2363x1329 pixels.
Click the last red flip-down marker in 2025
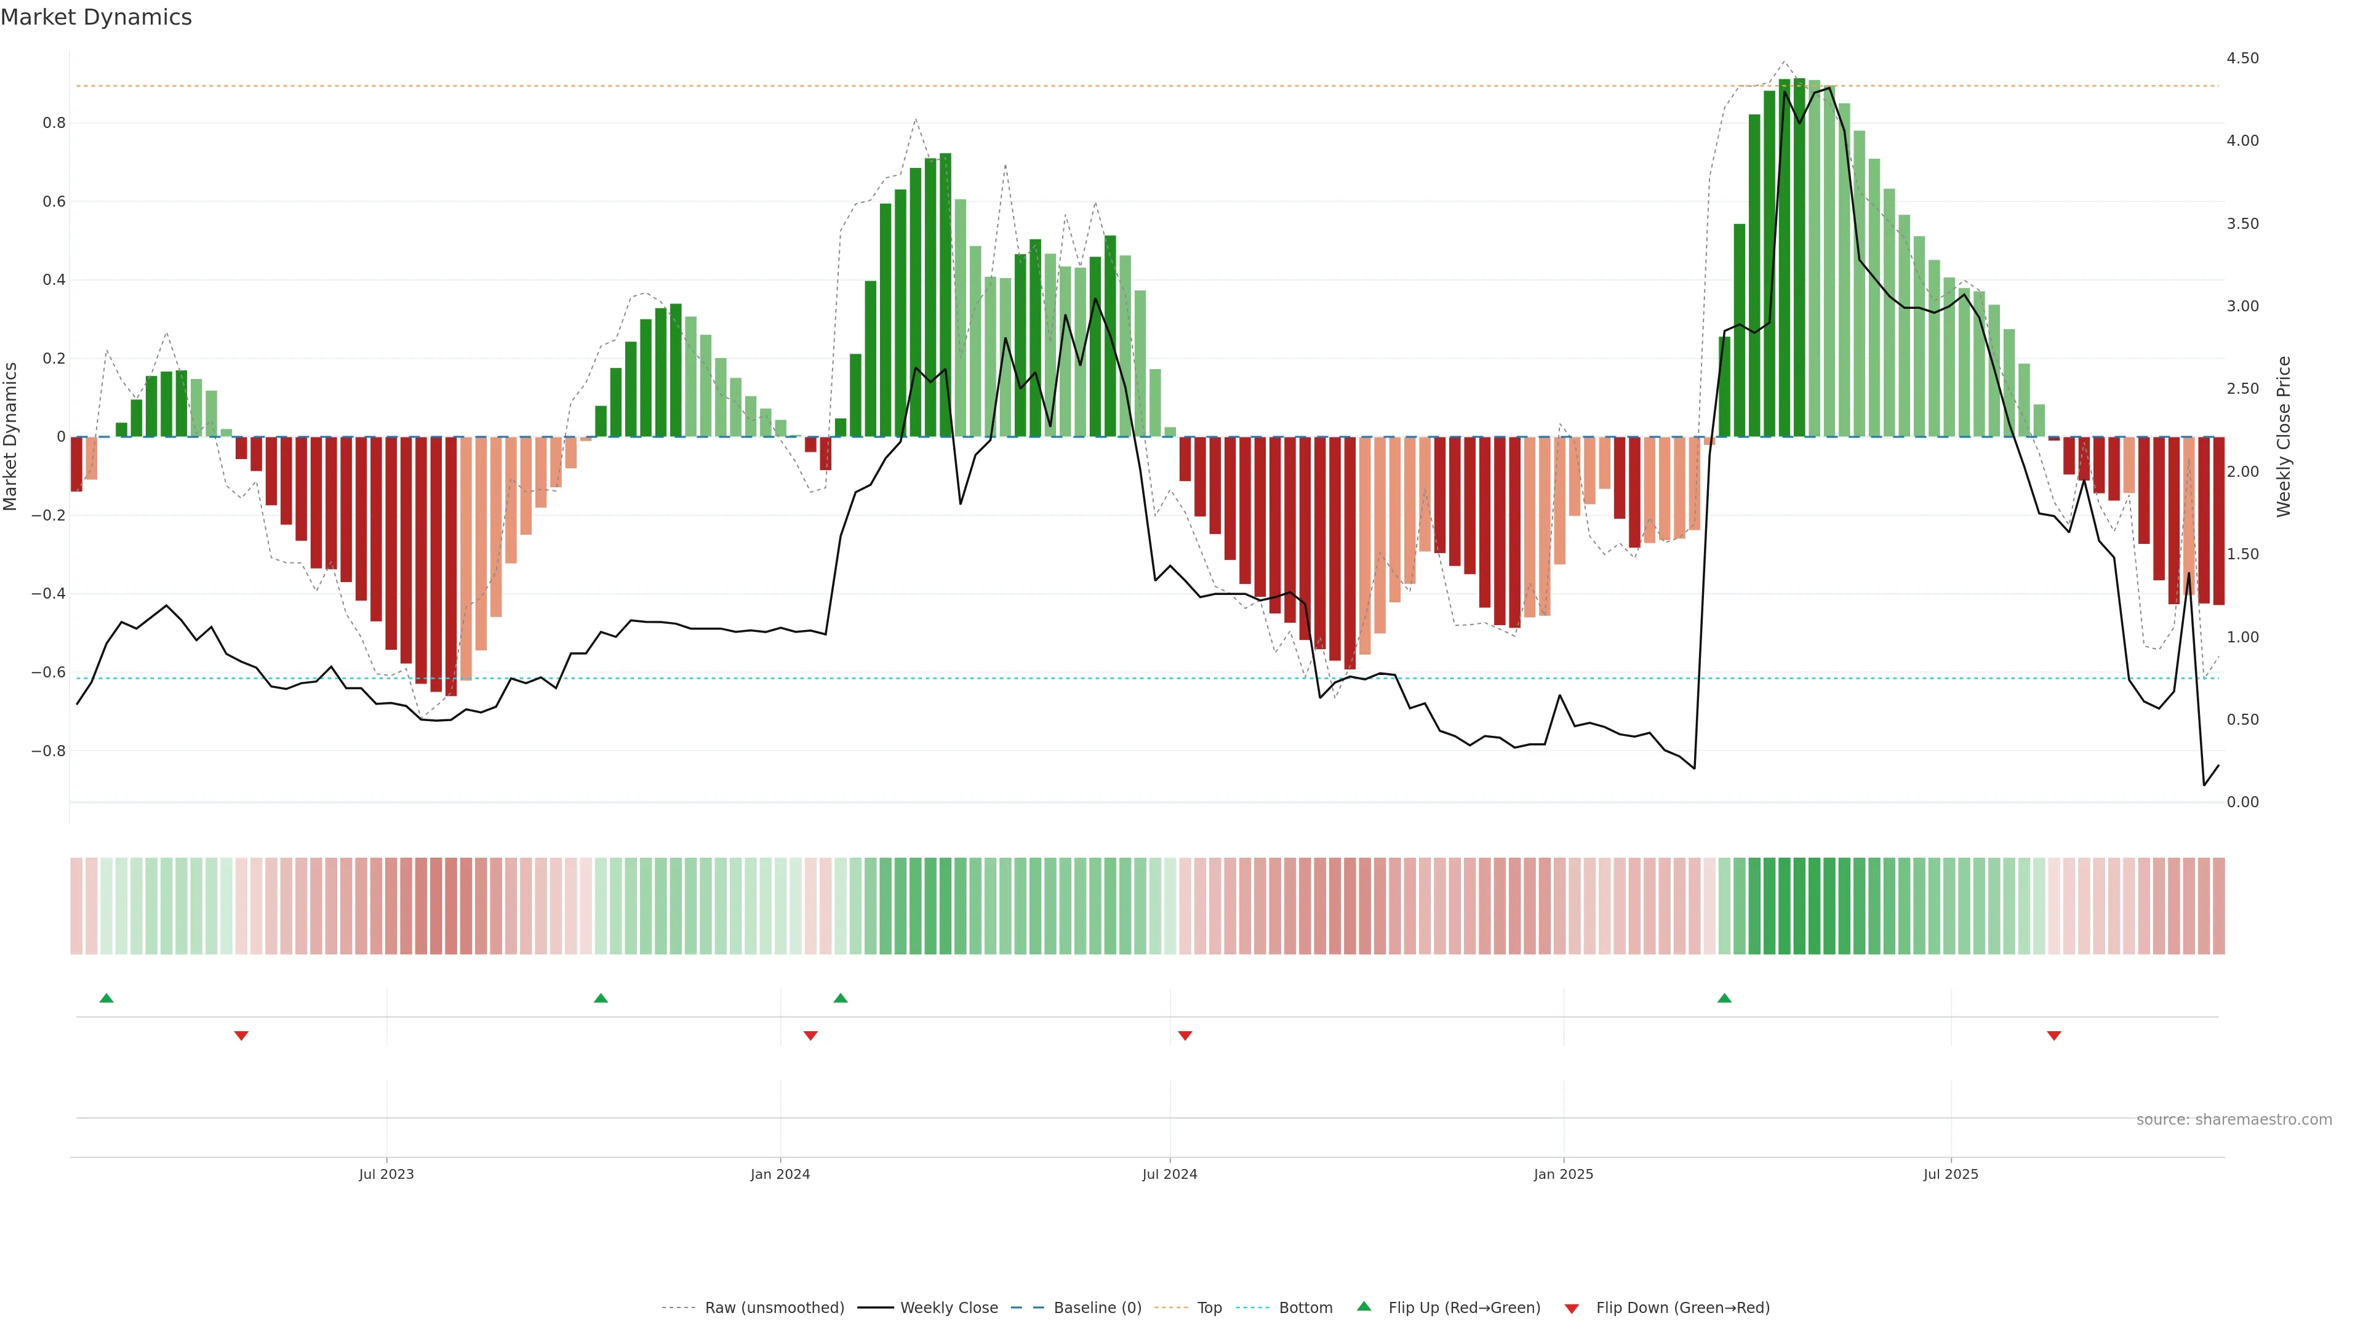click(x=2054, y=1036)
